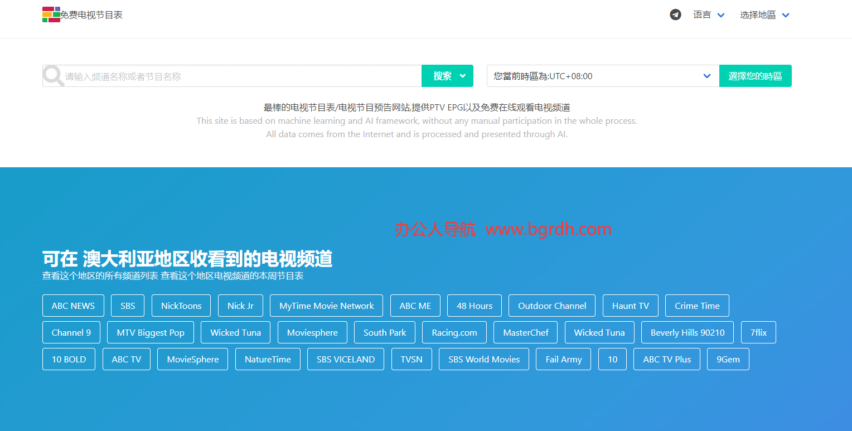Viewport: 852px width, 431px height.
Task: Open the SBS World Movies channel
Action: (484, 359)
